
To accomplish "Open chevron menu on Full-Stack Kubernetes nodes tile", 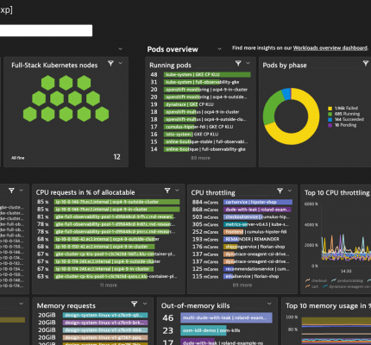I will (x=121, y=63).
